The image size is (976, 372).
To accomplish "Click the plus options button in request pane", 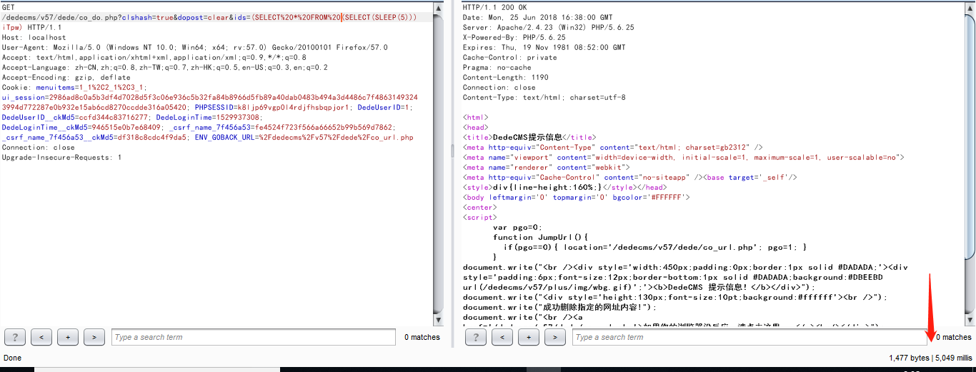I will tap(68, 337).
